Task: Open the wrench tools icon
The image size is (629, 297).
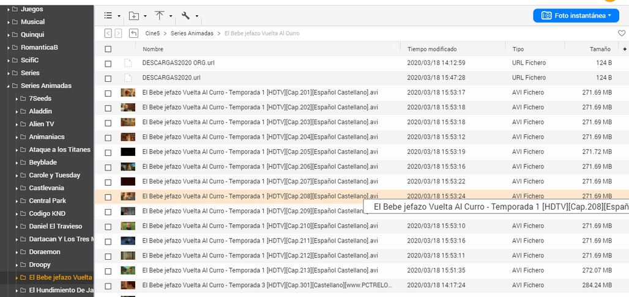Action: (185, 16)
